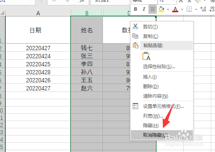This screenshot has height=152, width=215.
Task: Click the scissors cut icon
Action: tap(135, 26)
